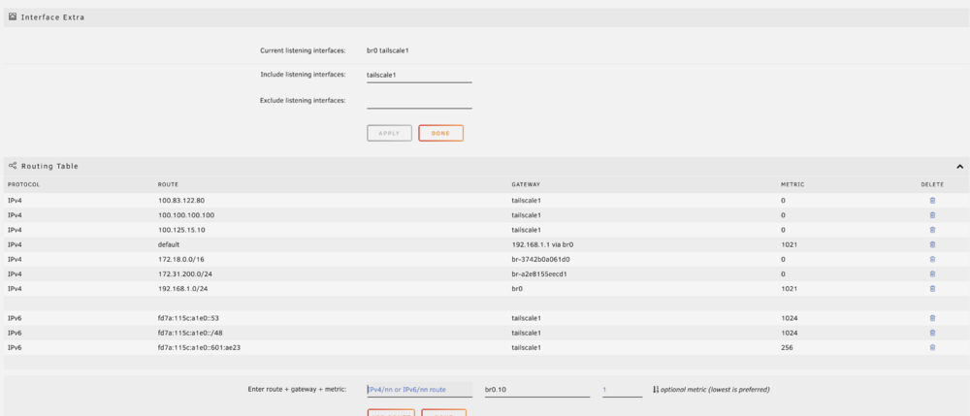Click the route cell 100.125.15.10
This screenshot has width=970, height=416.
tap(181, 230)
